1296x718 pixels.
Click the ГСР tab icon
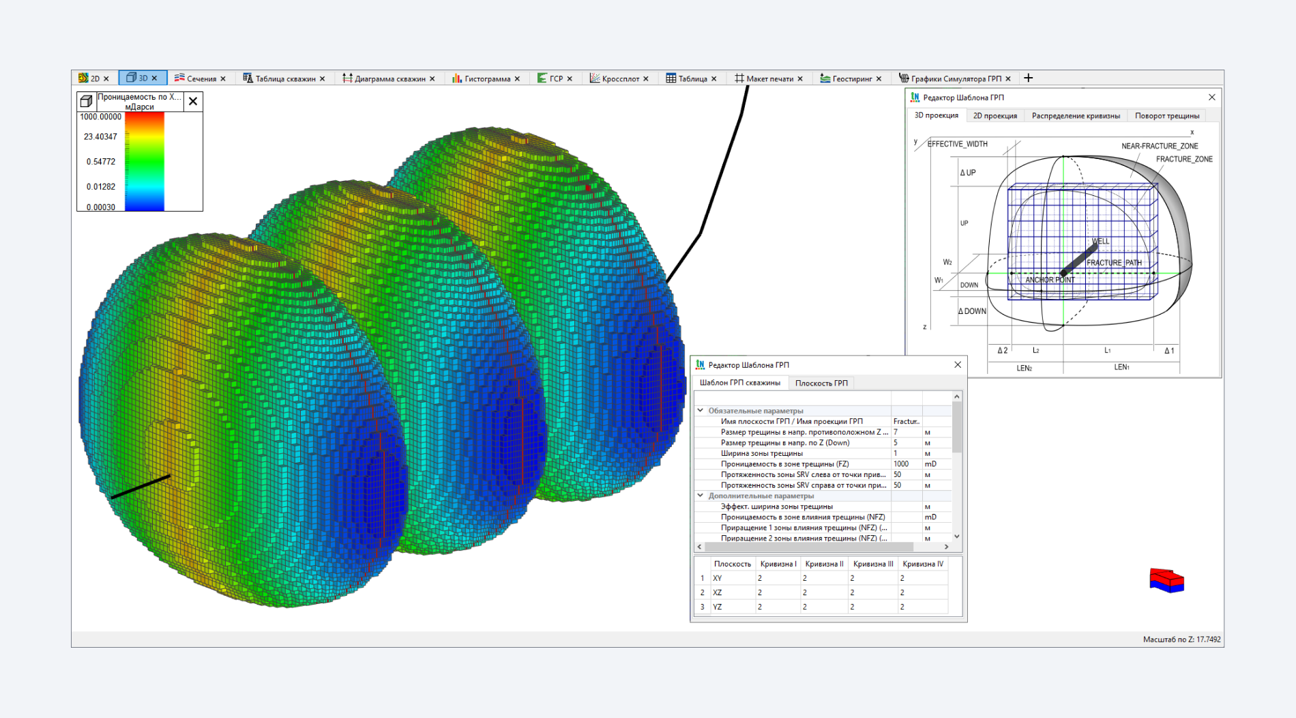tap(542, 78)
